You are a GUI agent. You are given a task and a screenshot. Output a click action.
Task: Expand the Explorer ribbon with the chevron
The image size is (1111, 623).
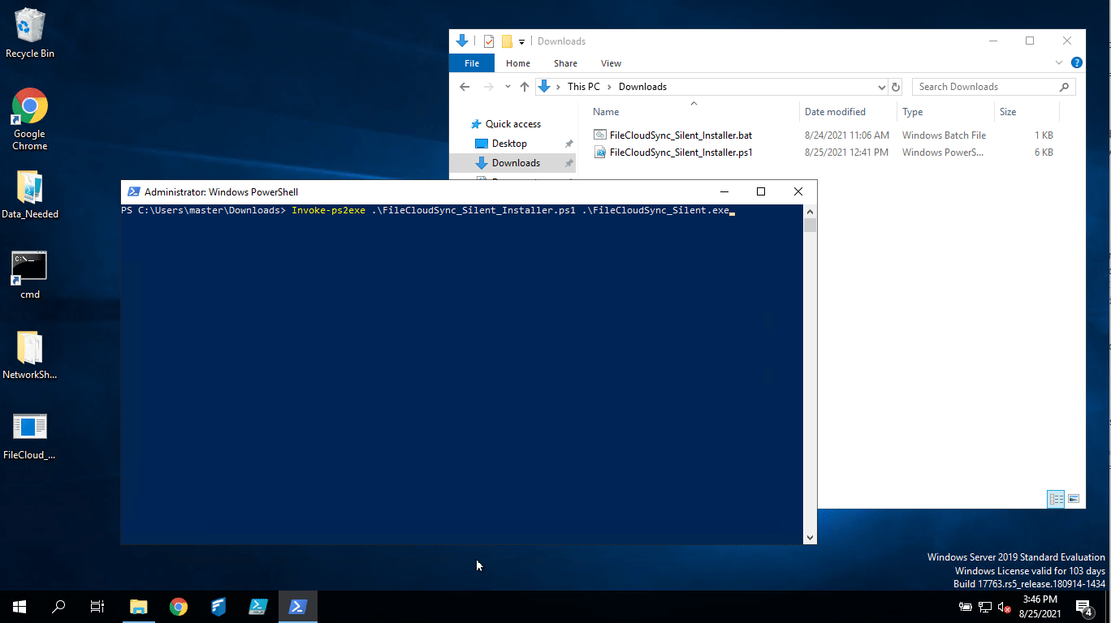1059,63
